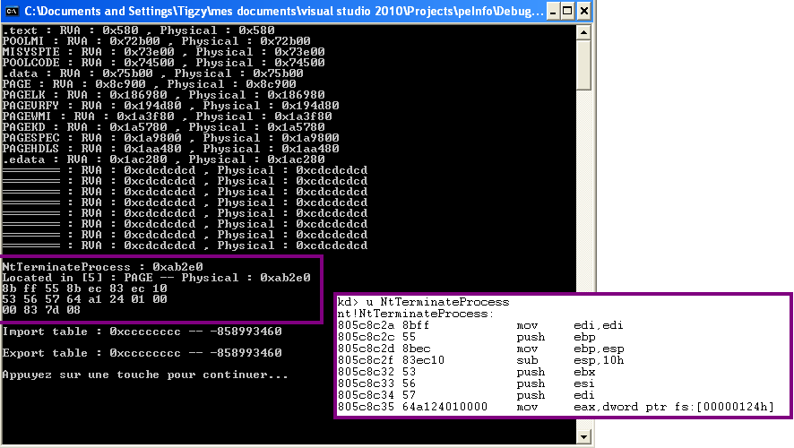This screenshot has width=794, height=448.
Task: Click the scrollbar up arrow
Action: [584, 32]
